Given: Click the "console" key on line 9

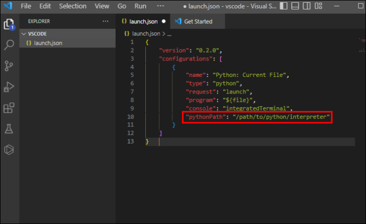Looking at the screenshot, I should [x=201, y=108].
